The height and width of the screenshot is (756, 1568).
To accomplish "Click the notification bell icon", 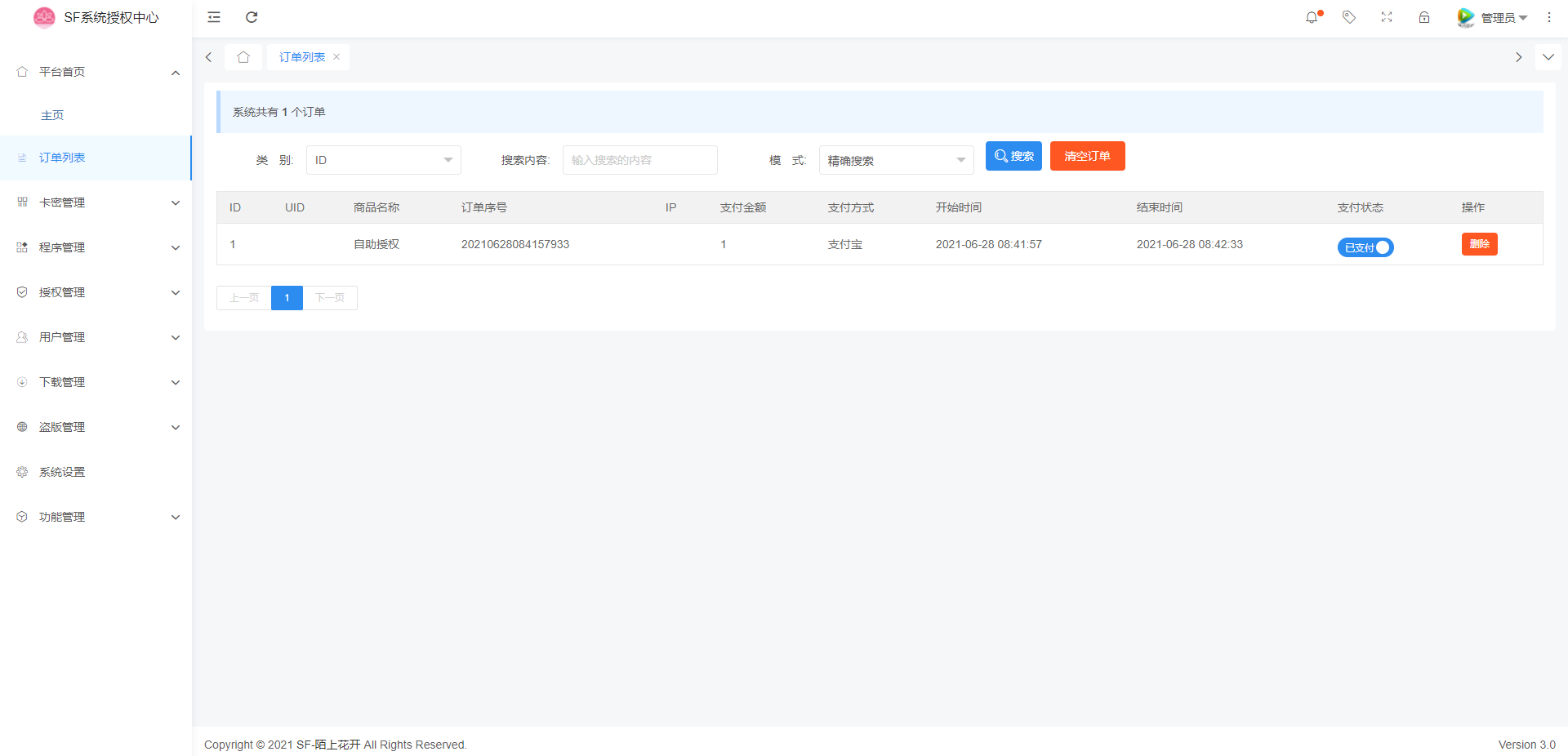I will point(1312,17).
